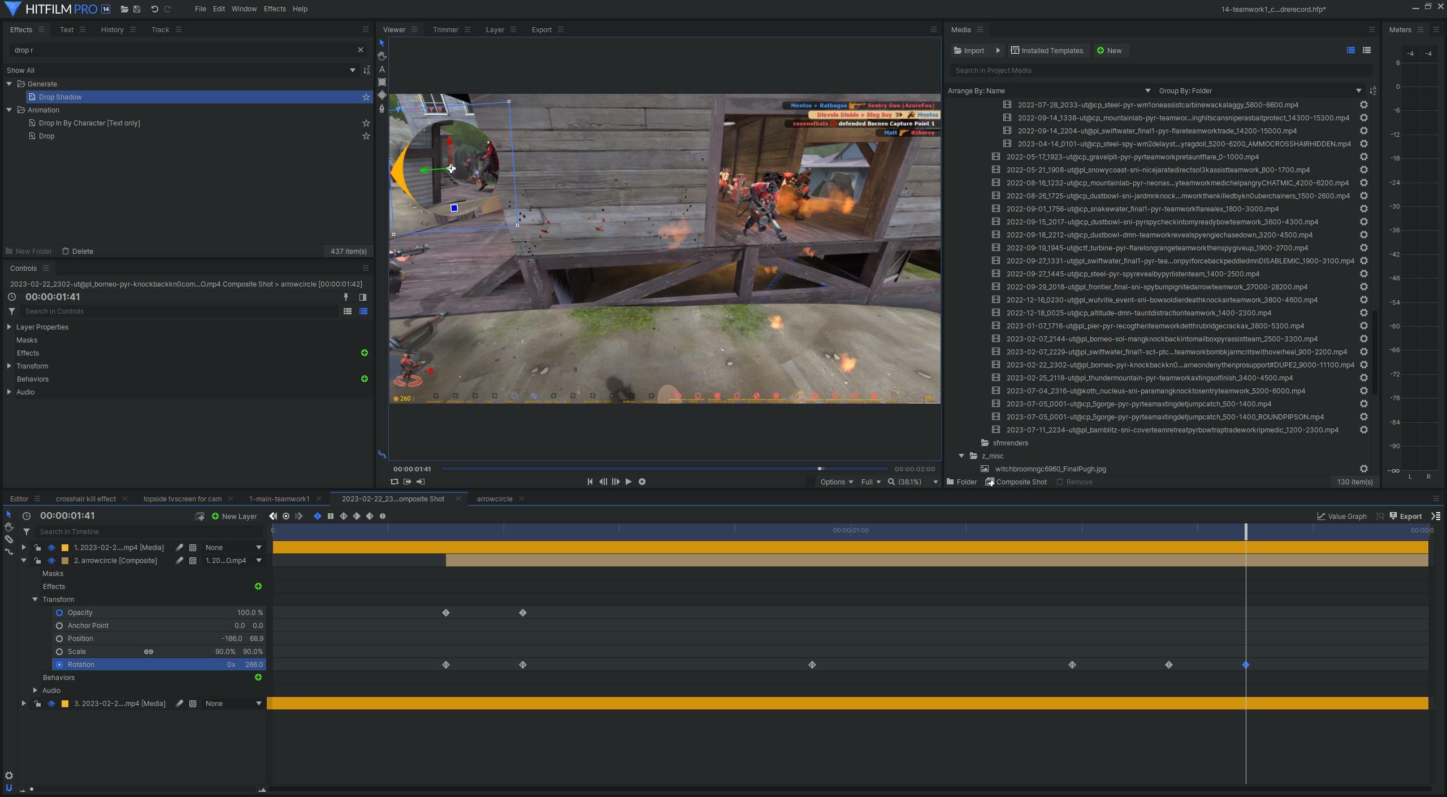Click the Search in Project Media field

coord(1161,70)
